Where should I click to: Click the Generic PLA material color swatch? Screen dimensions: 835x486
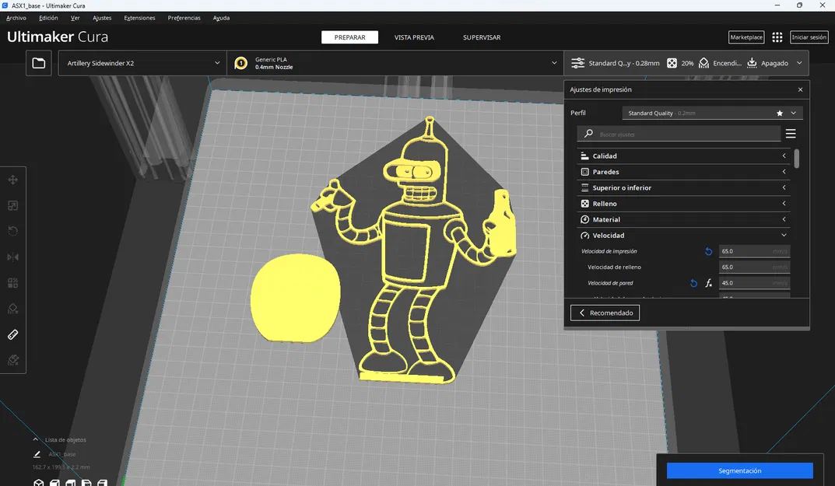point(240,63)
